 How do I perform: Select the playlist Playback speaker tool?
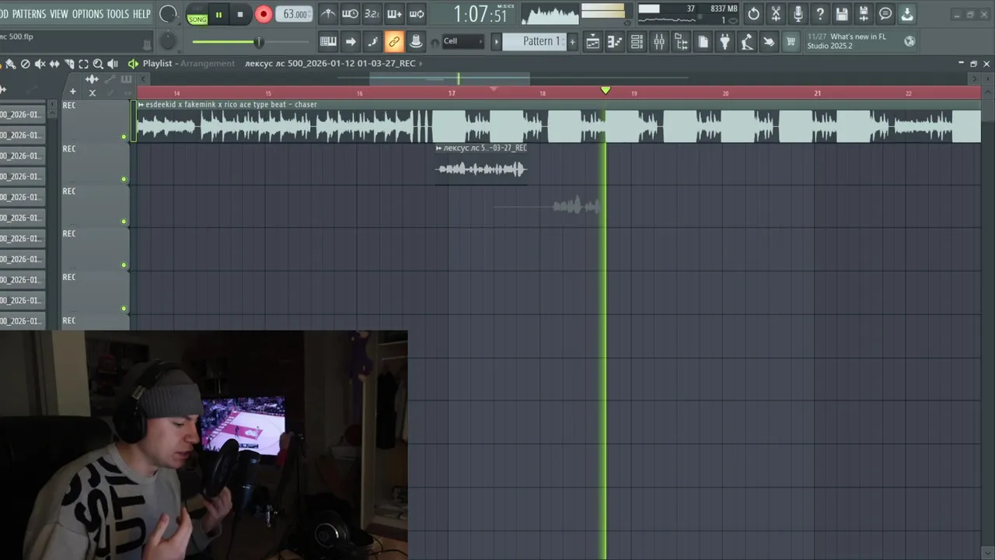point(113,64)
